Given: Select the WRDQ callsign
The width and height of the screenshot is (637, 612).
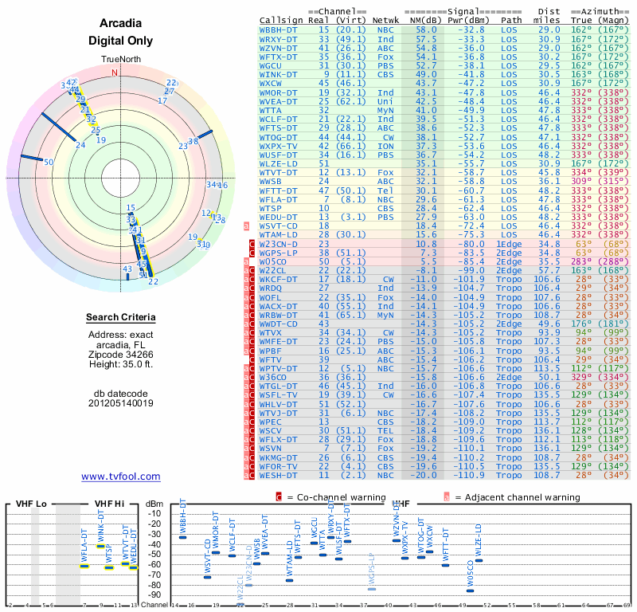Looking at the screenshot, I should (x=271, y=288).
